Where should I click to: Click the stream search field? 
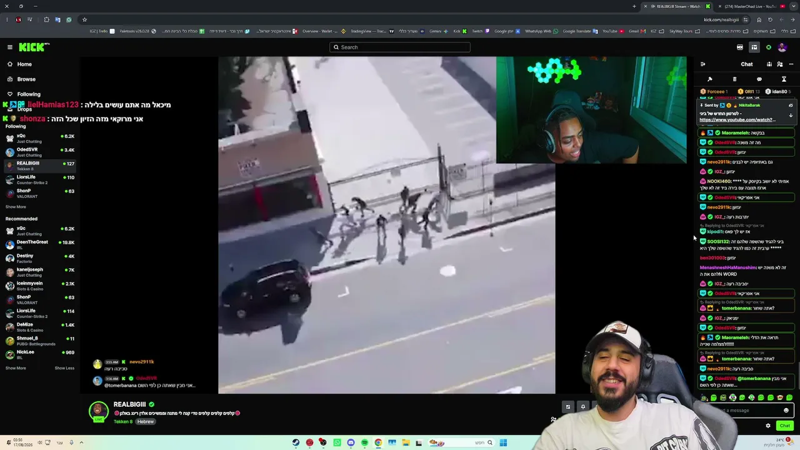click(x=400, y=47)
